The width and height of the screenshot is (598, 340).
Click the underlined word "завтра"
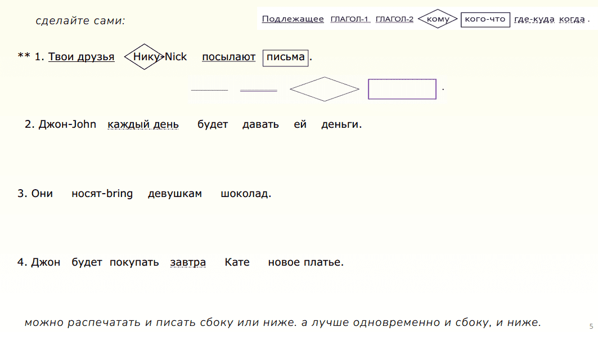click(188, 262)
